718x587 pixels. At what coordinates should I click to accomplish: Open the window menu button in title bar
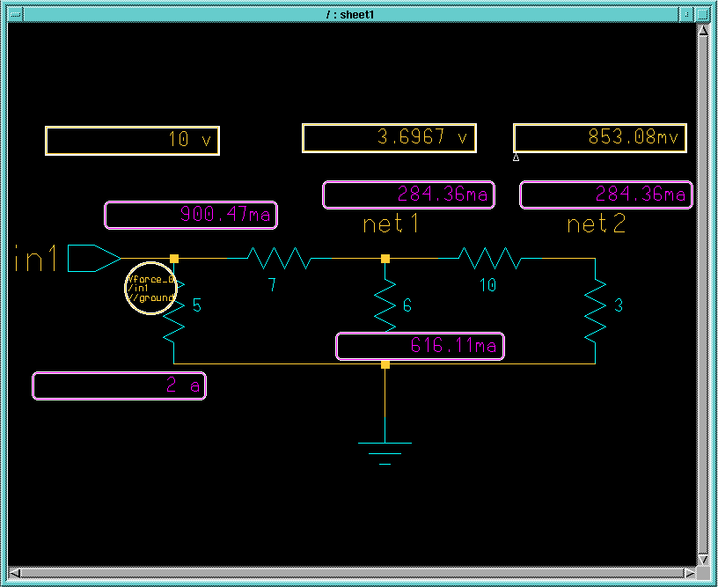[x=15, y=15]
